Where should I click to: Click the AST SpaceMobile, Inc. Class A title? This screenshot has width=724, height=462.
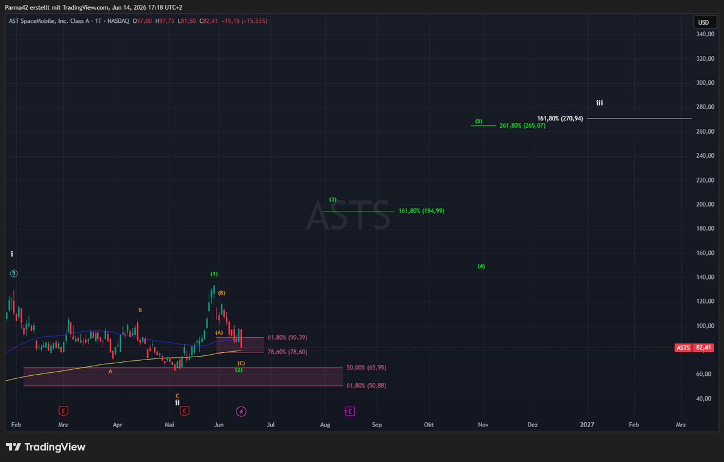click(49, 21)
